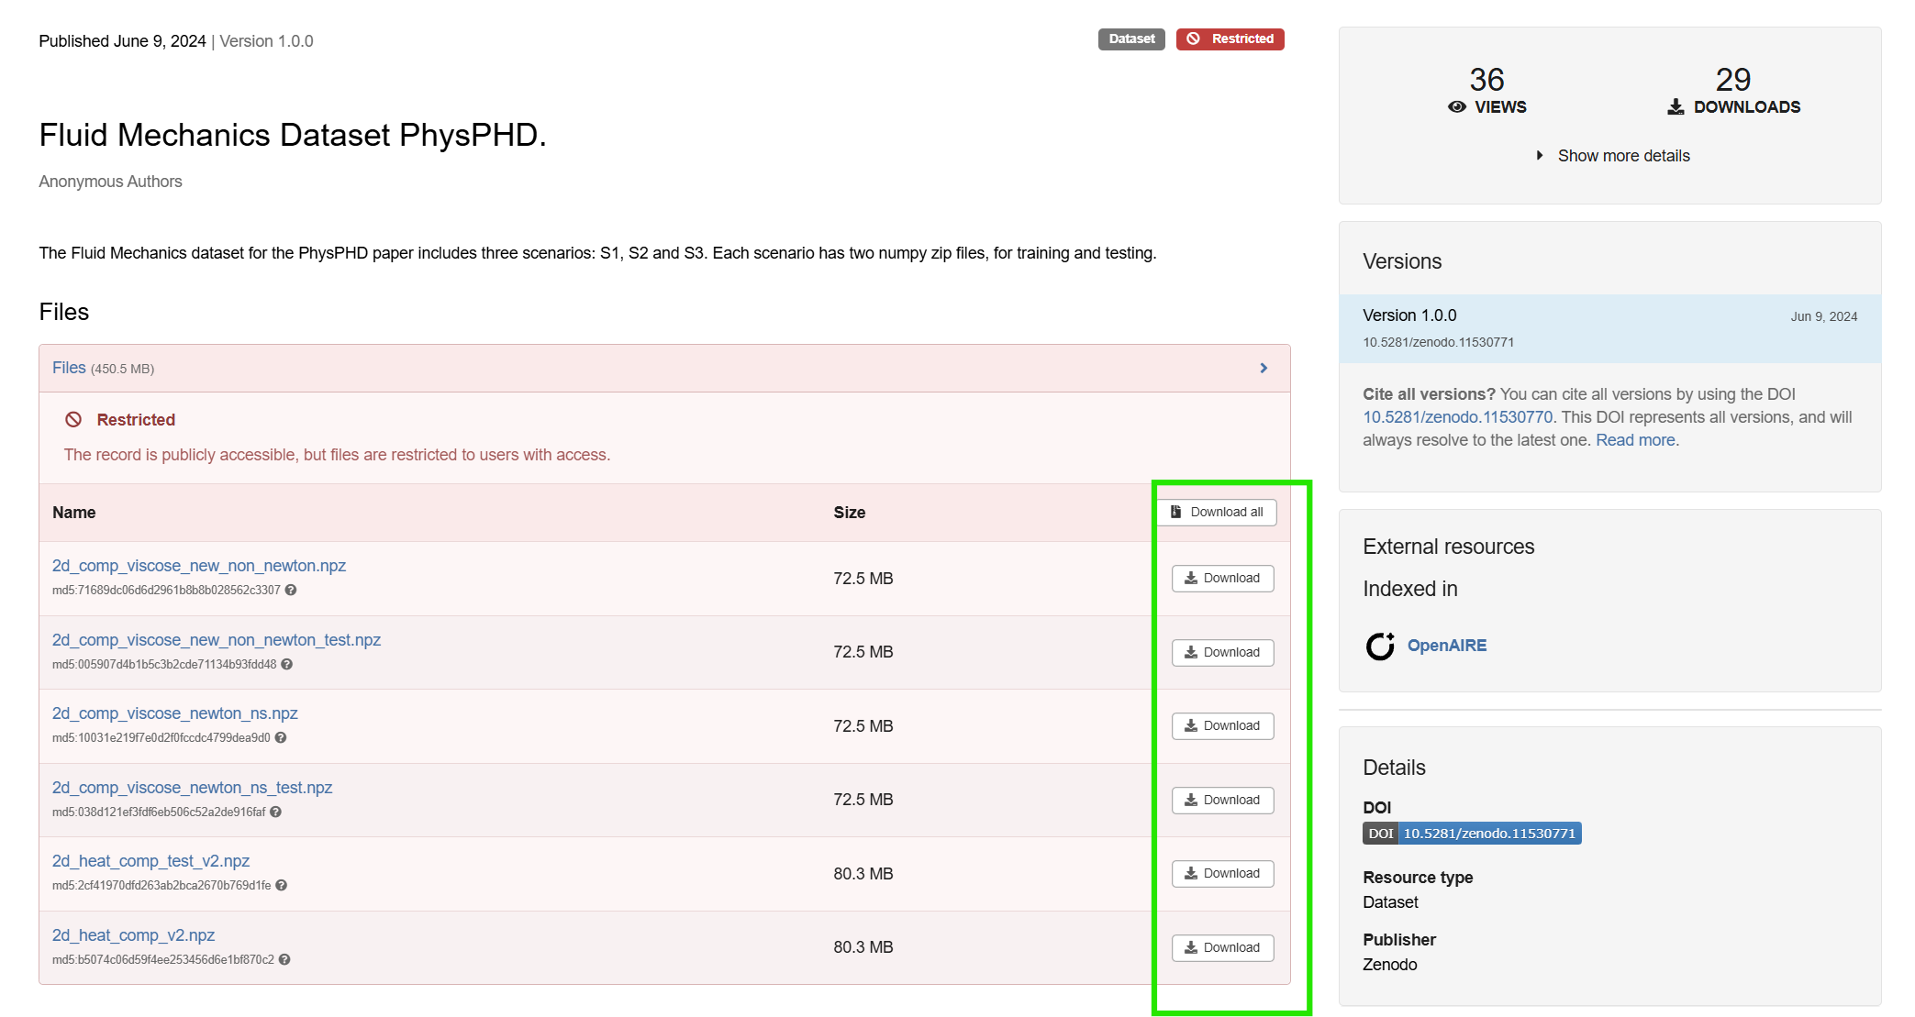Click md5 help icon for 2d_comp_viscose_new_non_newton_test.npz
The width and height of the screenshot is (1915, 1017).
(287, 665)
